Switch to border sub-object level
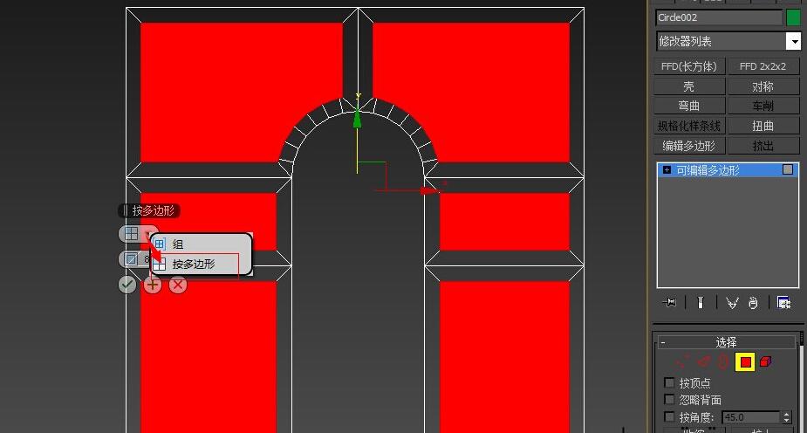This screenshot has width=807, height=433. point(722,362)
